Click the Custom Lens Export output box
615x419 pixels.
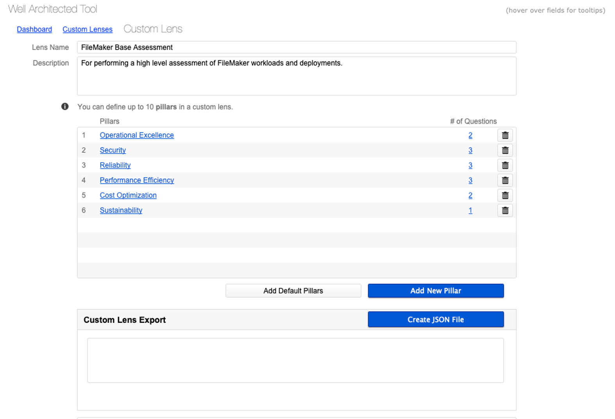pyautogui.click(x=295, y=360)
